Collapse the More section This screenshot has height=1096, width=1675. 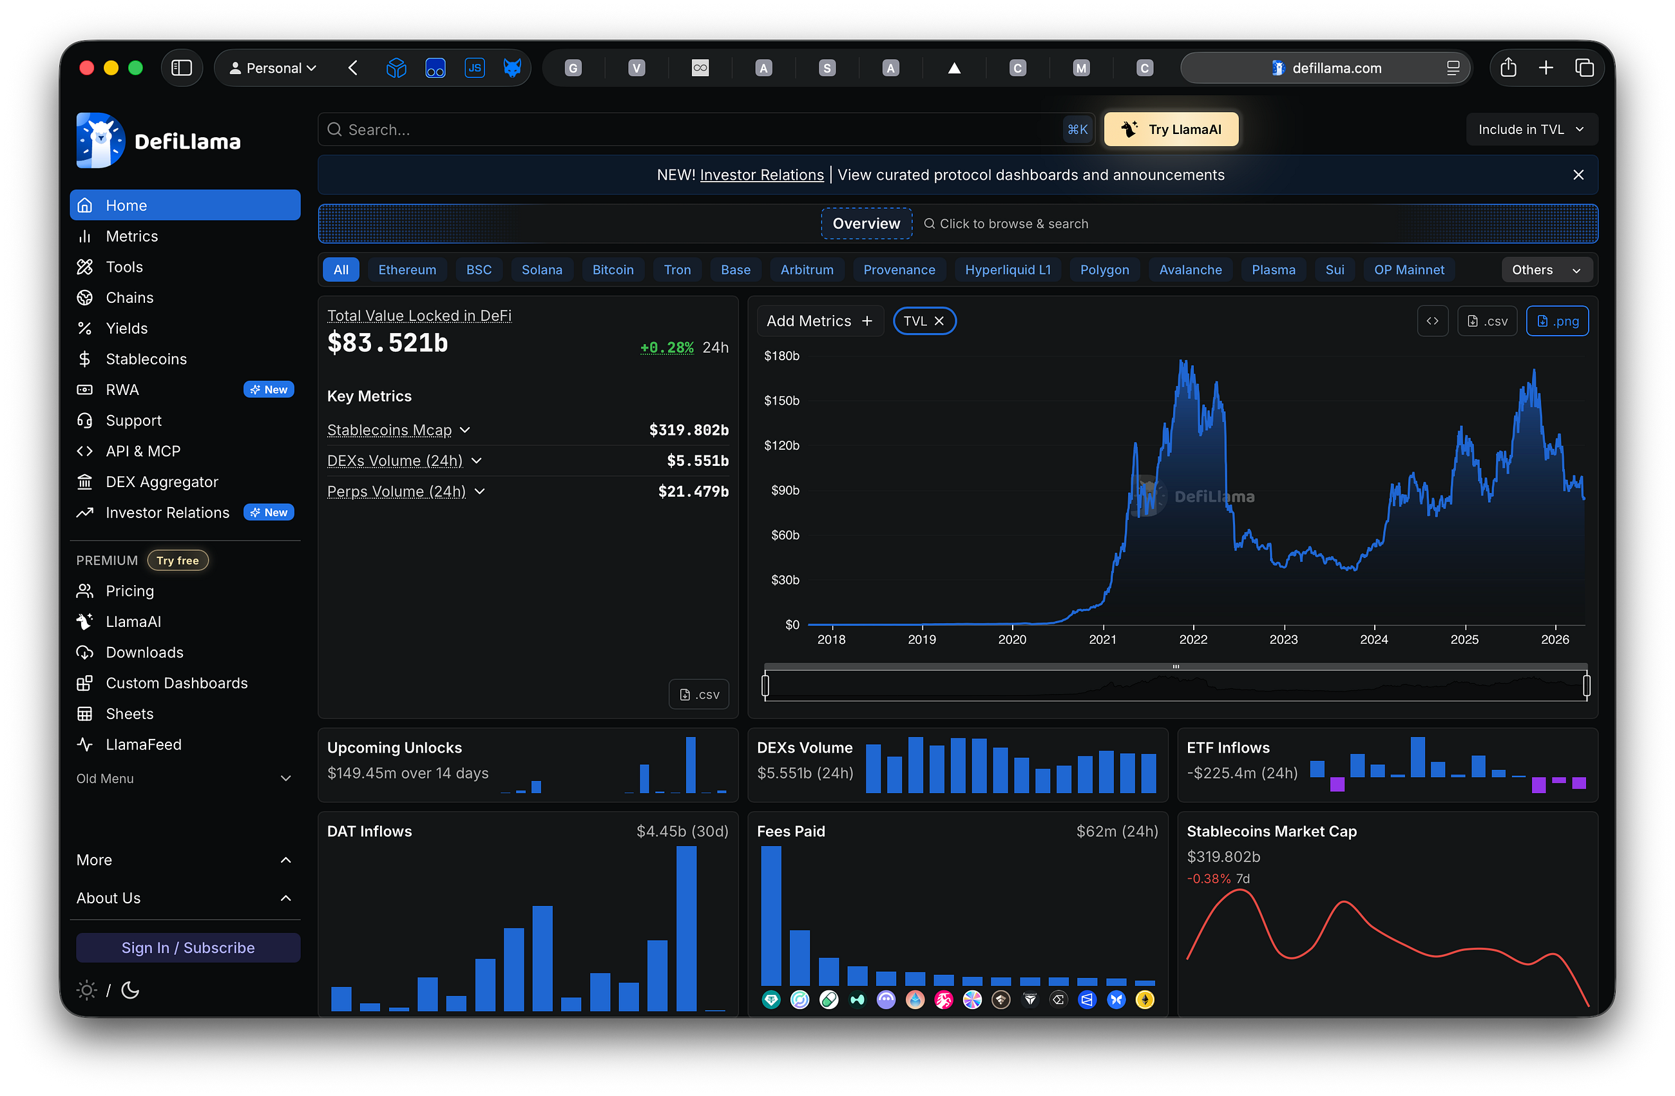[185, 860]
